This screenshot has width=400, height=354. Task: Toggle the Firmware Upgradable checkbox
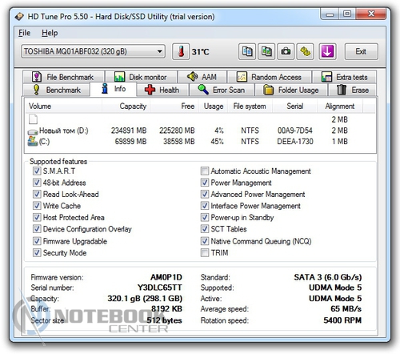pos(37,241)
